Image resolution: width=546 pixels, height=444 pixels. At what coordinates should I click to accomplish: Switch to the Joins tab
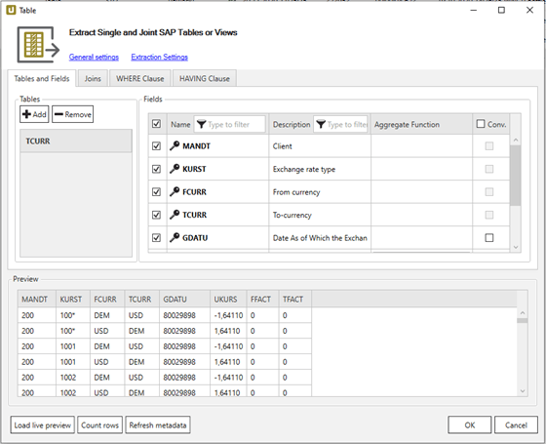tap(93, 78)
